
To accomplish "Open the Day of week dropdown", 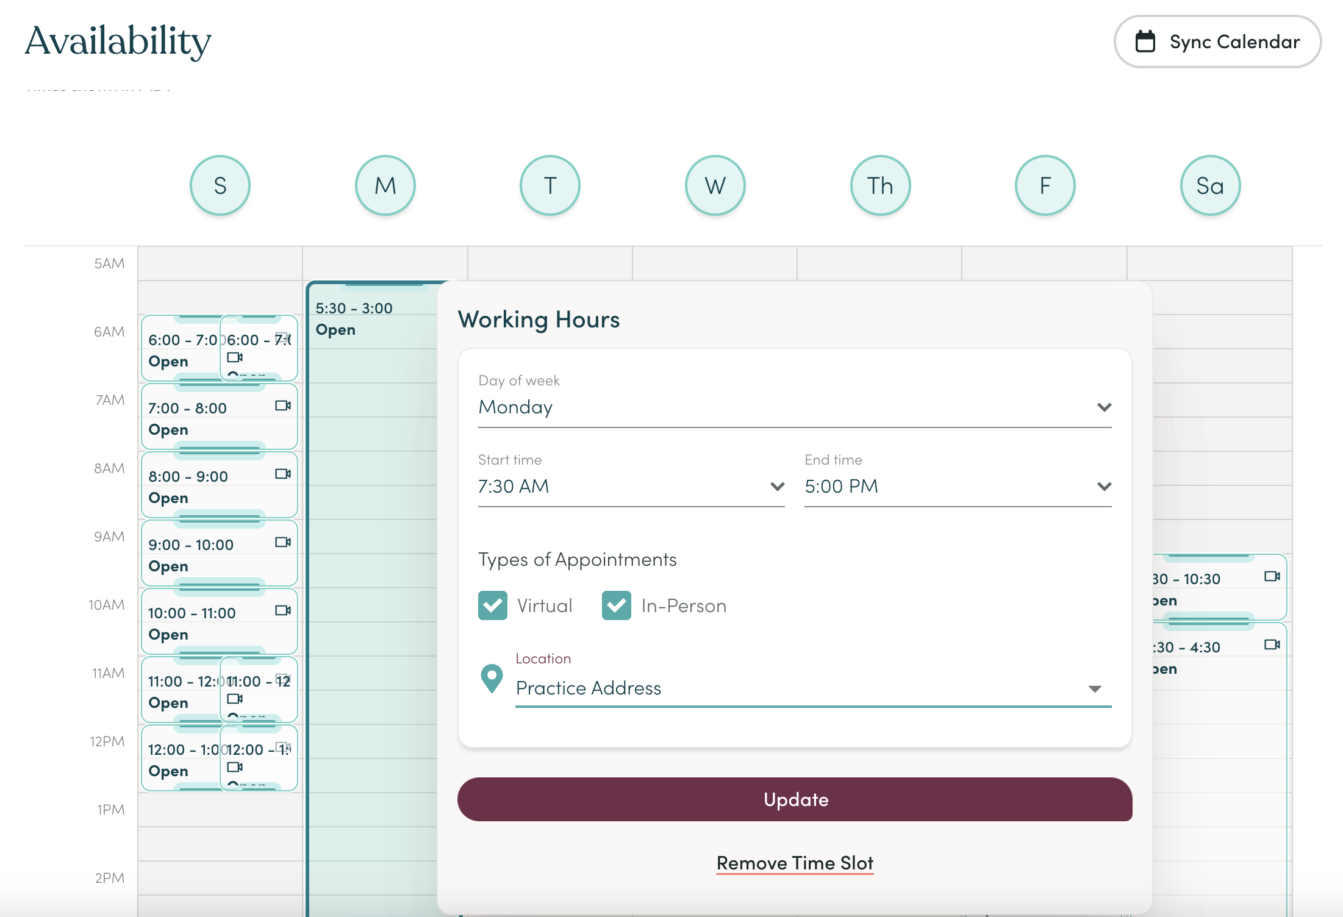I will (x=795, y=407).
